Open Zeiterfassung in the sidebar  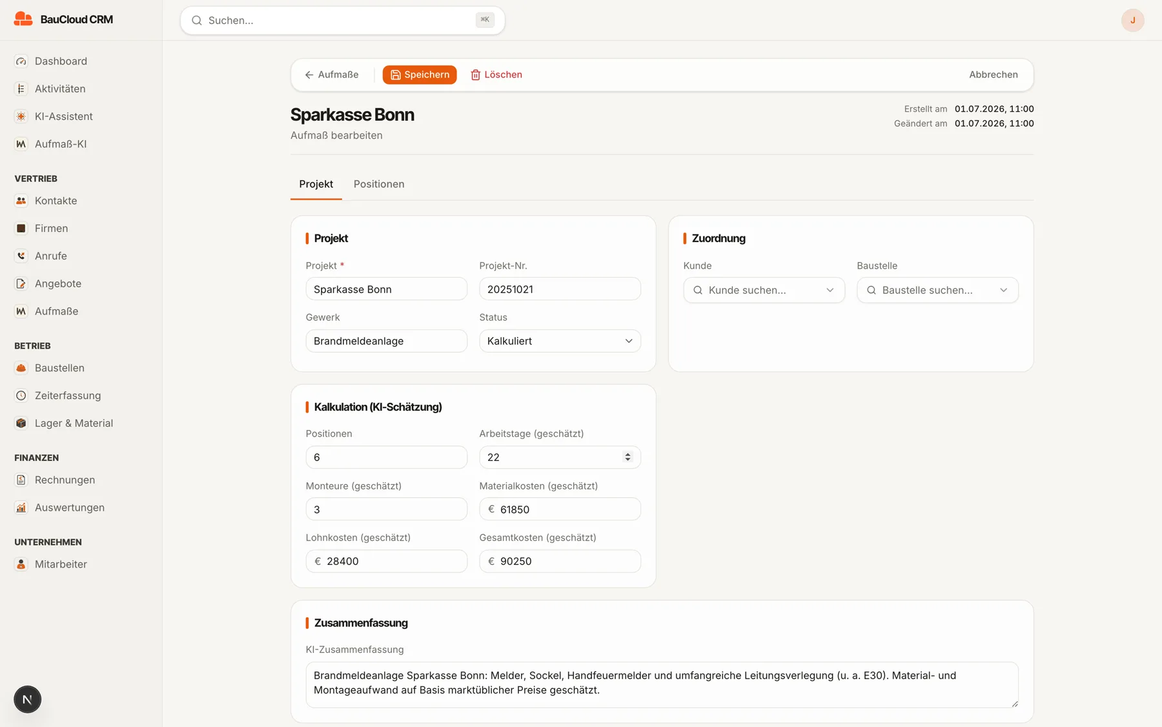(68, 396)
